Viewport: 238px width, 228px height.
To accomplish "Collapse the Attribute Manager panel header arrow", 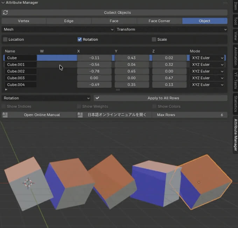I will [3, 3].
